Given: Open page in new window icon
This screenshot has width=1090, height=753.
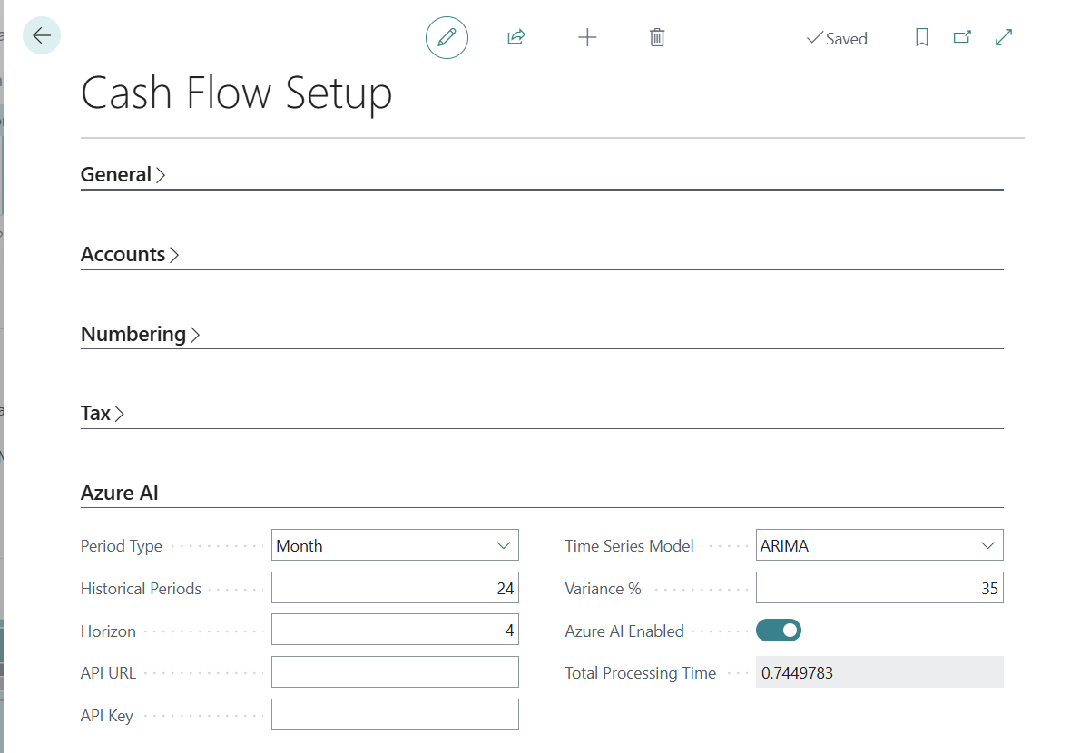Looking at the screenshot, I should pos(962,38).
